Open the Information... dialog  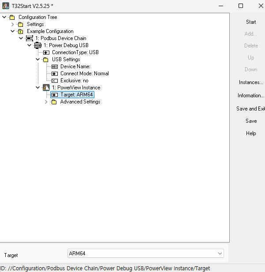pos(251,96)
